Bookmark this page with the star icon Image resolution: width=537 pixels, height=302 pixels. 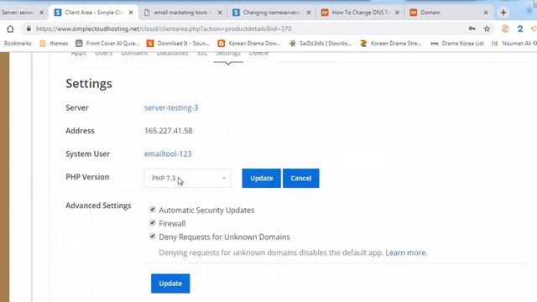[487, 29]
